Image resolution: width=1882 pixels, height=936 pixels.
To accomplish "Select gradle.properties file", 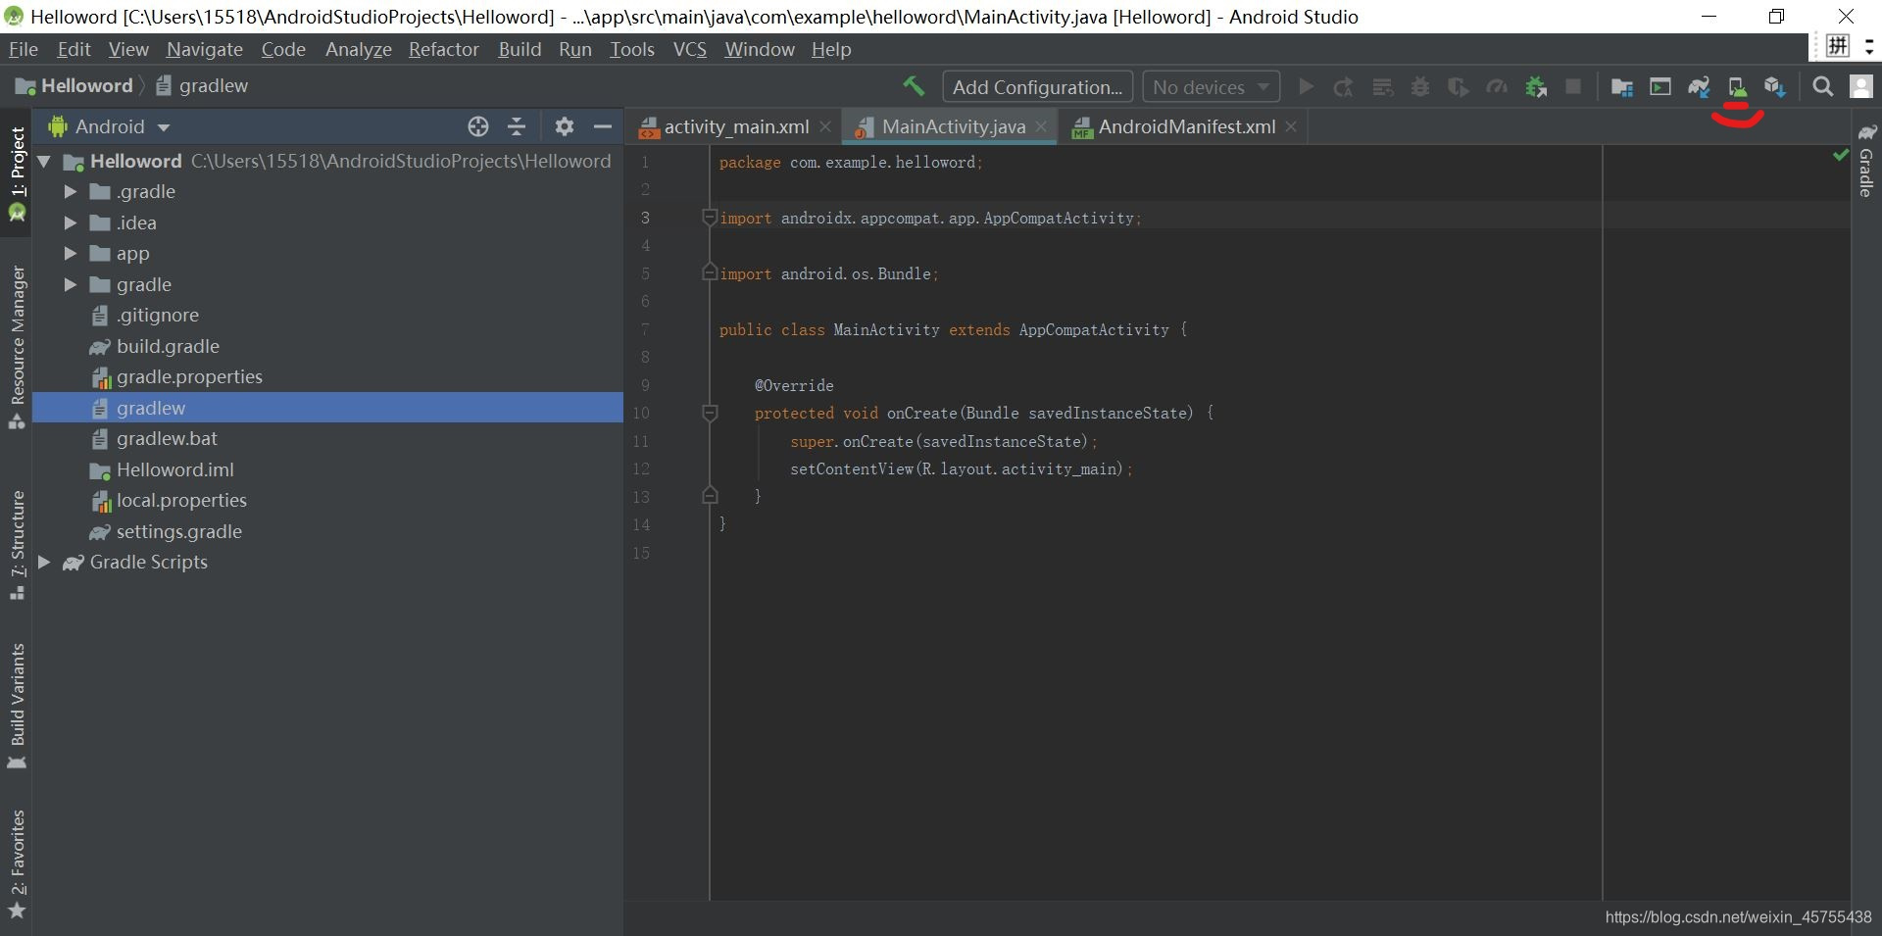I will pyautogui.click(x=189, y=376).
